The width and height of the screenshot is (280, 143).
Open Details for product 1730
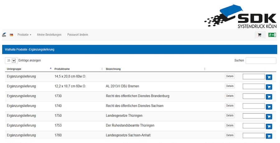(x=230, y=96)
